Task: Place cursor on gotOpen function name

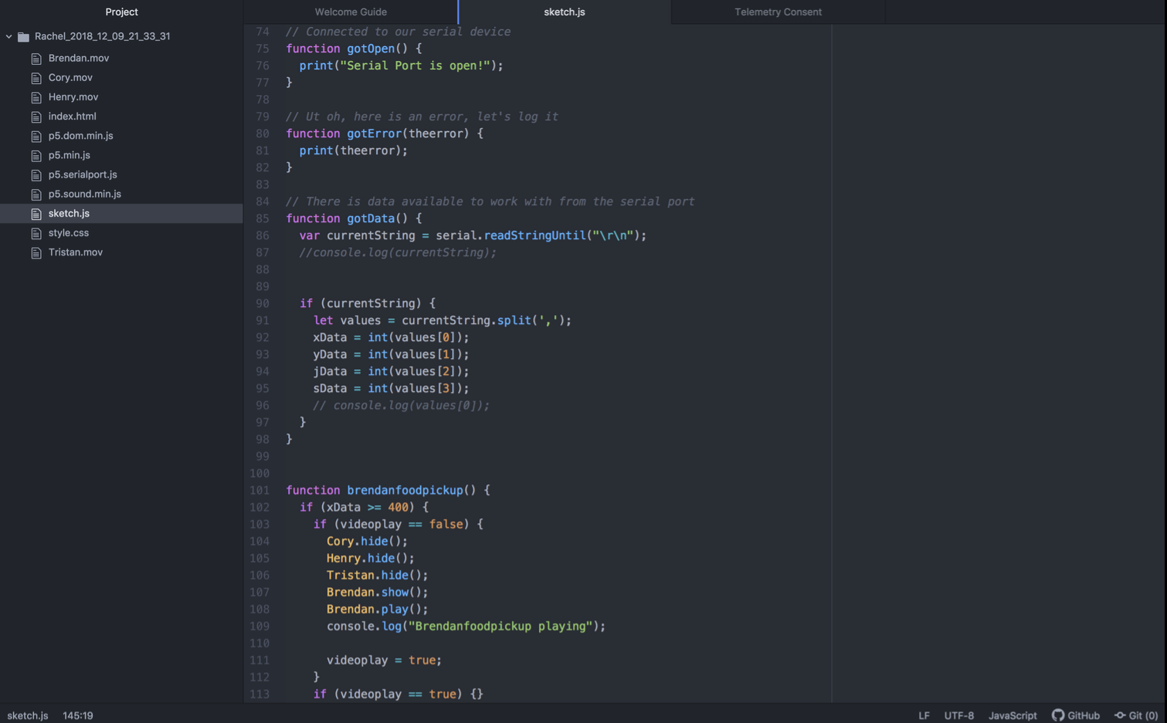Action: (371, 48)
